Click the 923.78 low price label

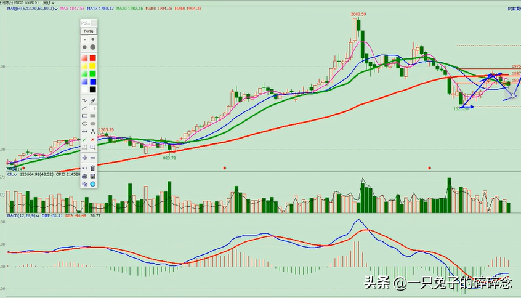tap(169, 158)
